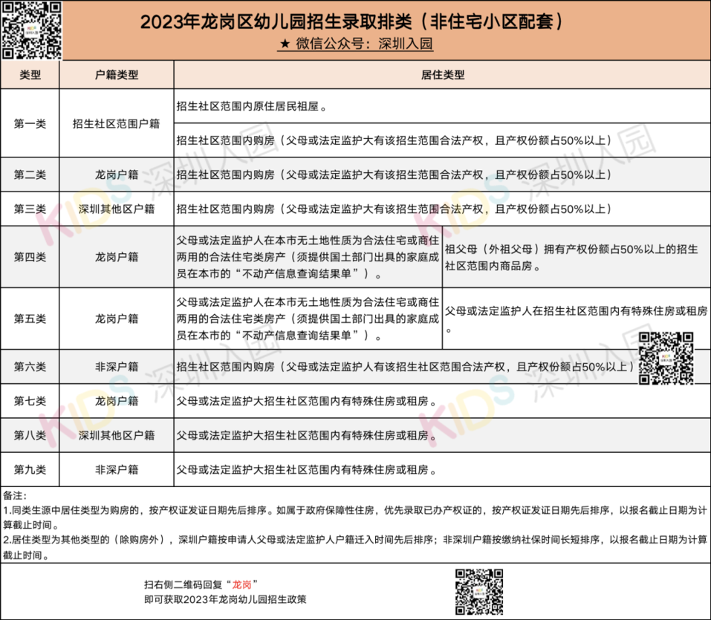The width and height of the screenshot is (711, 620).
Task: Select the 户籍类型 column header
Action: click(x=117, y=75)
